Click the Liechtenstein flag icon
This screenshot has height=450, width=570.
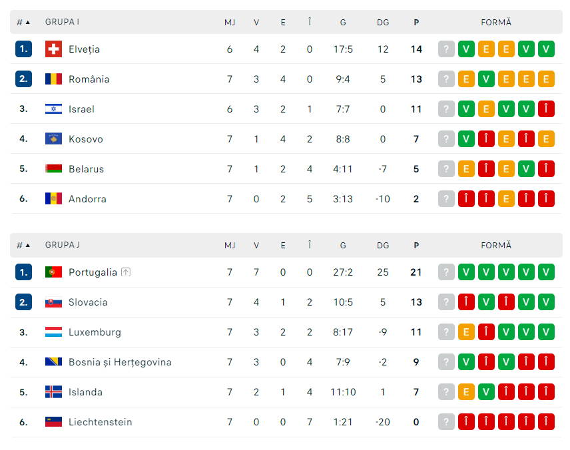[x=53, y=422]
